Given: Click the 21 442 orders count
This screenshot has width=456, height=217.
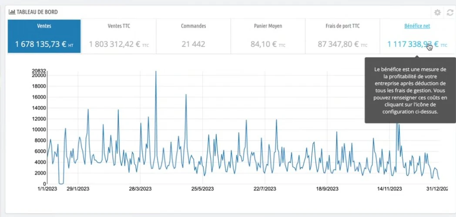Looking at the screenshot, I should pos(193,44).
